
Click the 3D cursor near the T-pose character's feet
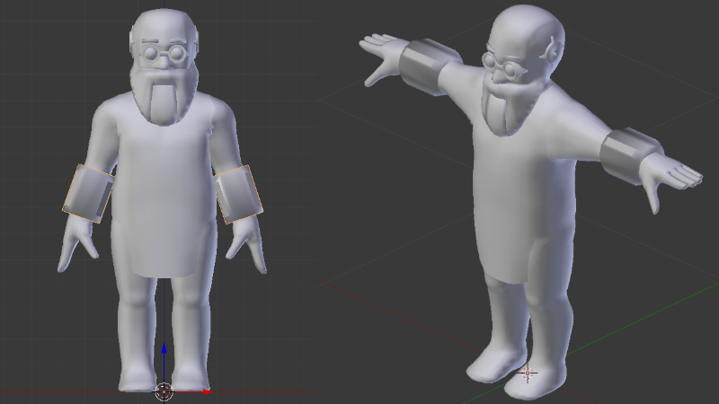click(528, 373)
